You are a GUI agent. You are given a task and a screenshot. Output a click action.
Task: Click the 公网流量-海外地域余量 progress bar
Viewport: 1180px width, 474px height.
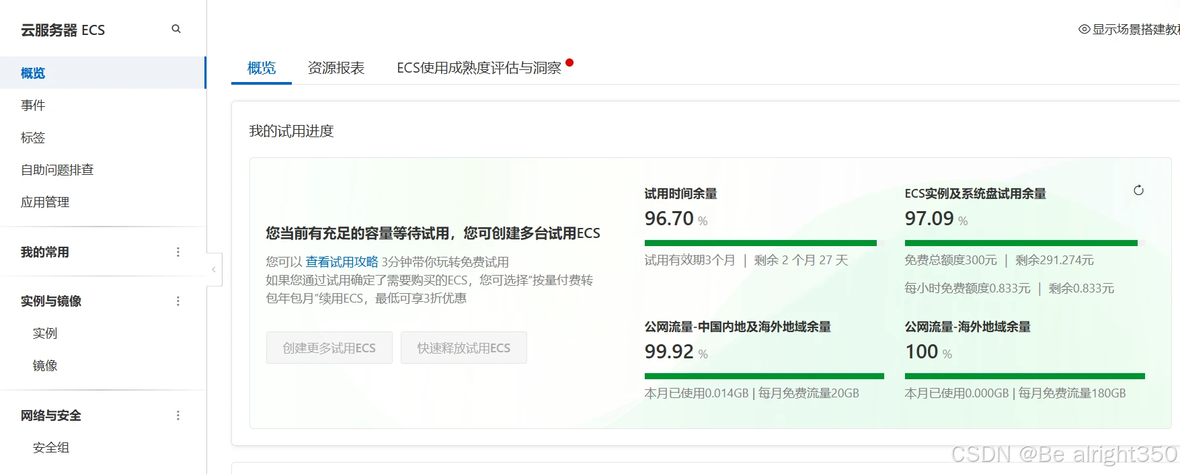pyautogui.click(x=1025, y=376)
